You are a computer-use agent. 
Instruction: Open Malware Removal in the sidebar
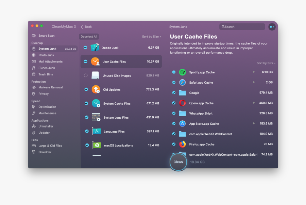click(50, 87)
